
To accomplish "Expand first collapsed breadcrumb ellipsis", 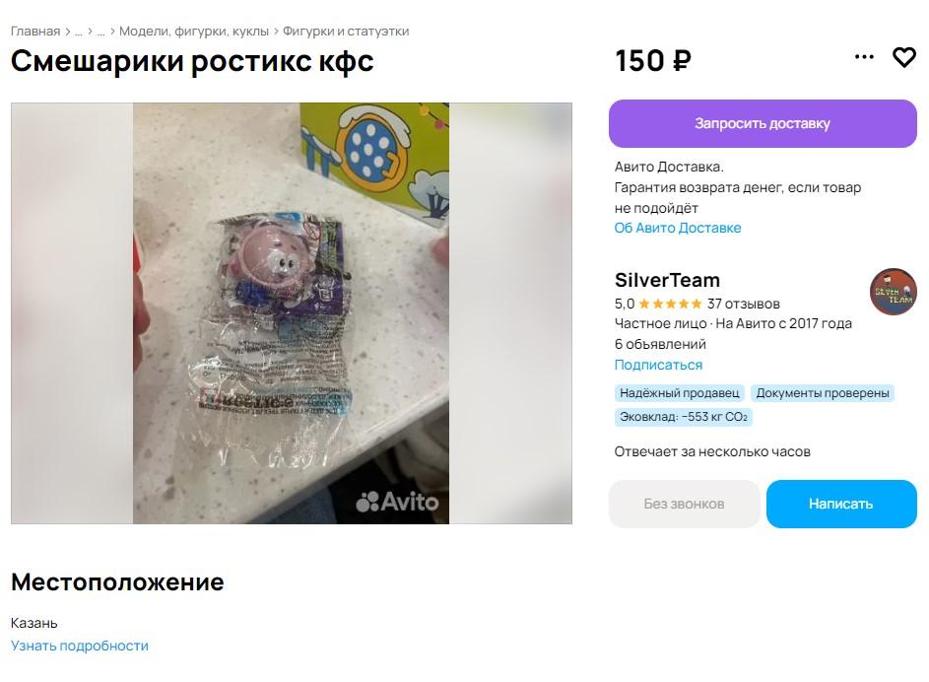I will (x=78, y=32).
